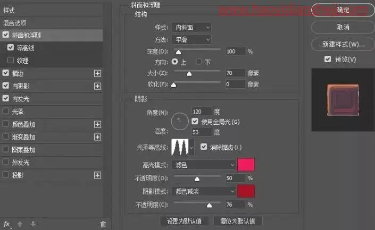The height and width of the screenshot is (230, 375).
Task: Click the 确定 OK button
Action: [343, 10]
